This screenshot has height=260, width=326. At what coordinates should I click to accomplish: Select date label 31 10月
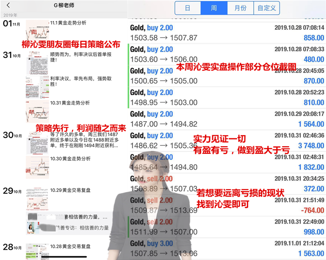pos(12,55)
